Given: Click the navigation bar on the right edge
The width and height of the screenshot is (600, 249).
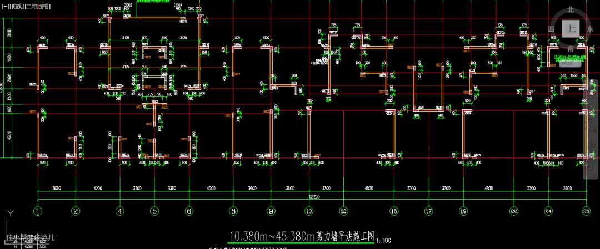Looking at the screenshot, I should tap(593, 128).
